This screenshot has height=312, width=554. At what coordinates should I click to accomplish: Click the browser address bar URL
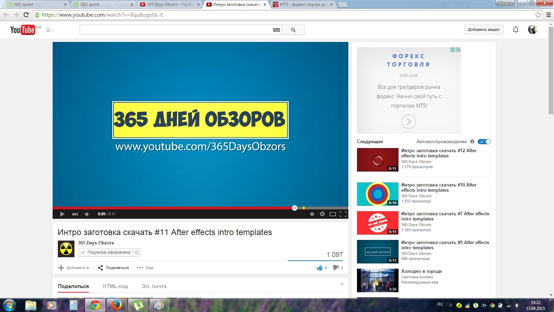click(x=102, y=15)
